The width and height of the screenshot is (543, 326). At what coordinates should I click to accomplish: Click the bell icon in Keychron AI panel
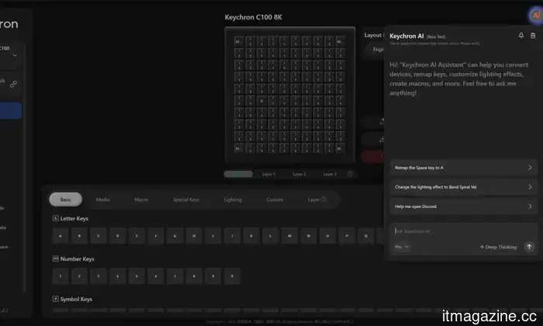pos(521,36)
